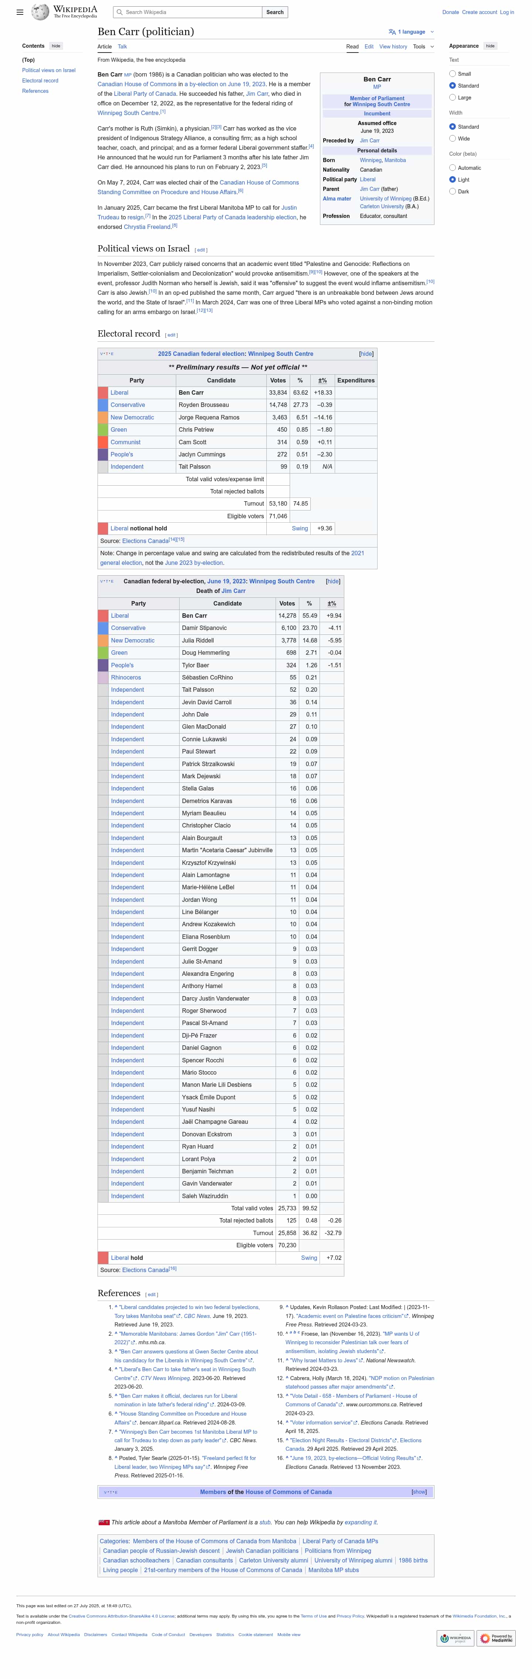Select the Small text size radio
This screenshot has height=1679, width=532.
pyautogui.click(x=453, y=74)
